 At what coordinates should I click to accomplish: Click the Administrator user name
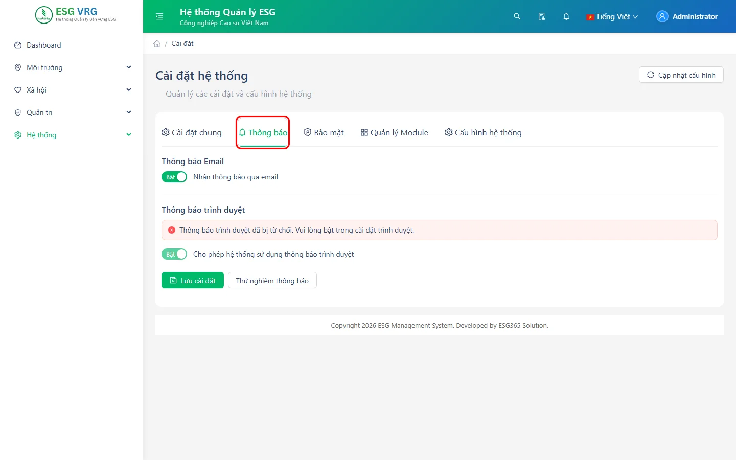(x=695, y=16)
